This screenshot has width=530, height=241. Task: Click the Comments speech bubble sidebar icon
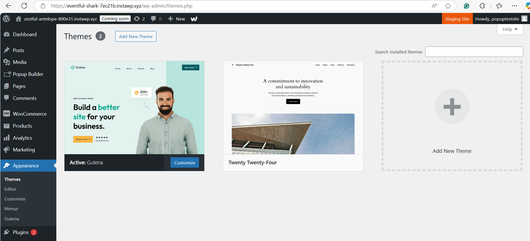point(7,98)
